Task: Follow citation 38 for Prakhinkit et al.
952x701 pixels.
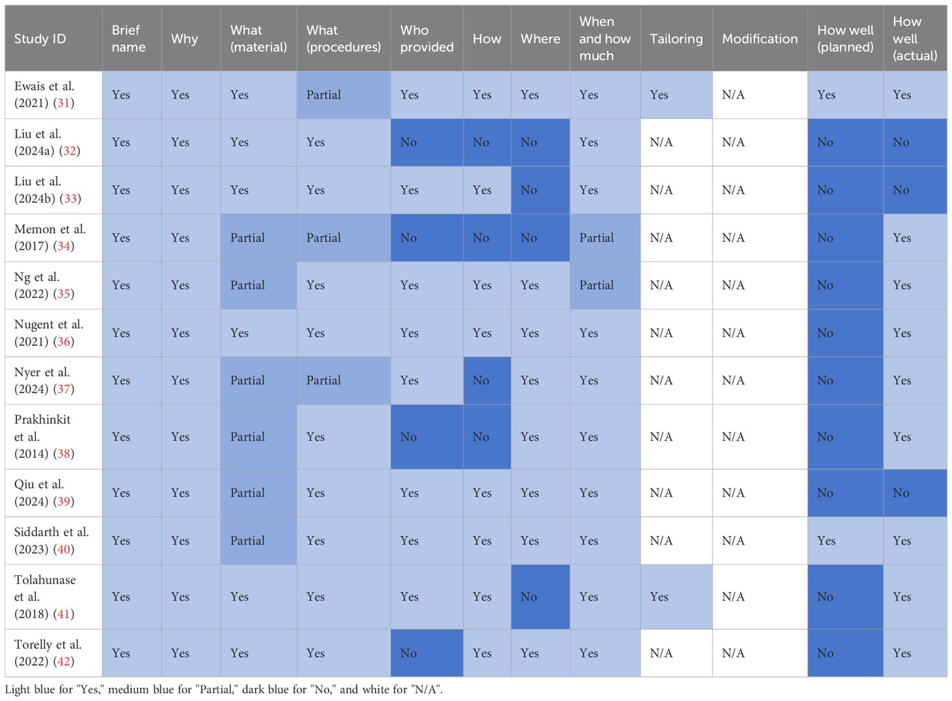Action: click(64, 453)
